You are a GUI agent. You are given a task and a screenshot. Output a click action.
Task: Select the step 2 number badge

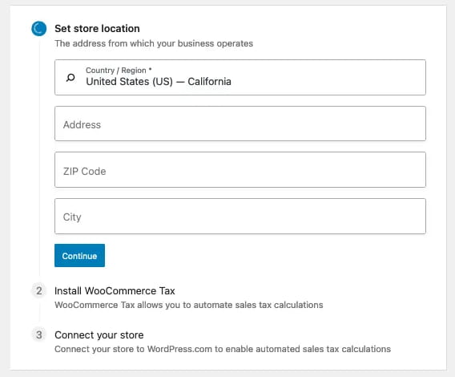(39, 290)
